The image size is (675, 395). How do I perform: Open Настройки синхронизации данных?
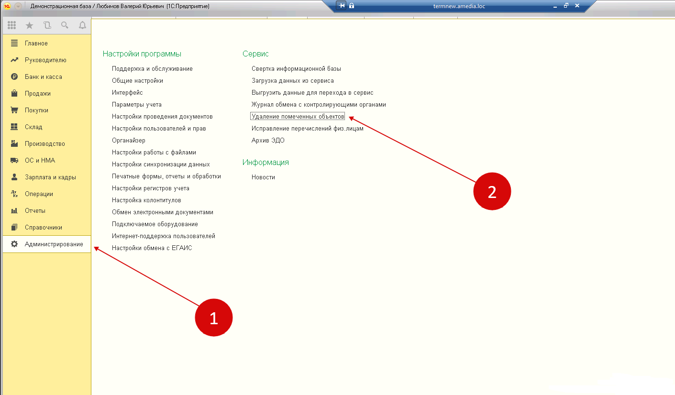point(161,164)
